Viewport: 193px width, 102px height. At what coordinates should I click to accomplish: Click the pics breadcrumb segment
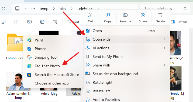click(x=63, y=9)
